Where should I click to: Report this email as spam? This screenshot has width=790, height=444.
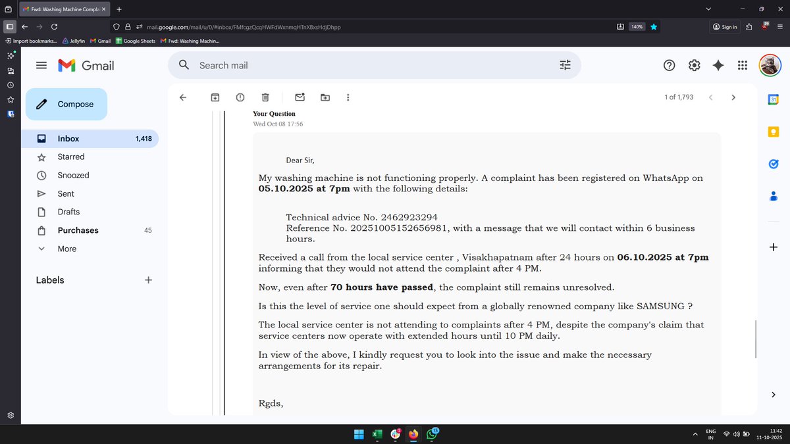pyautogui.click(x=240, y=97)
